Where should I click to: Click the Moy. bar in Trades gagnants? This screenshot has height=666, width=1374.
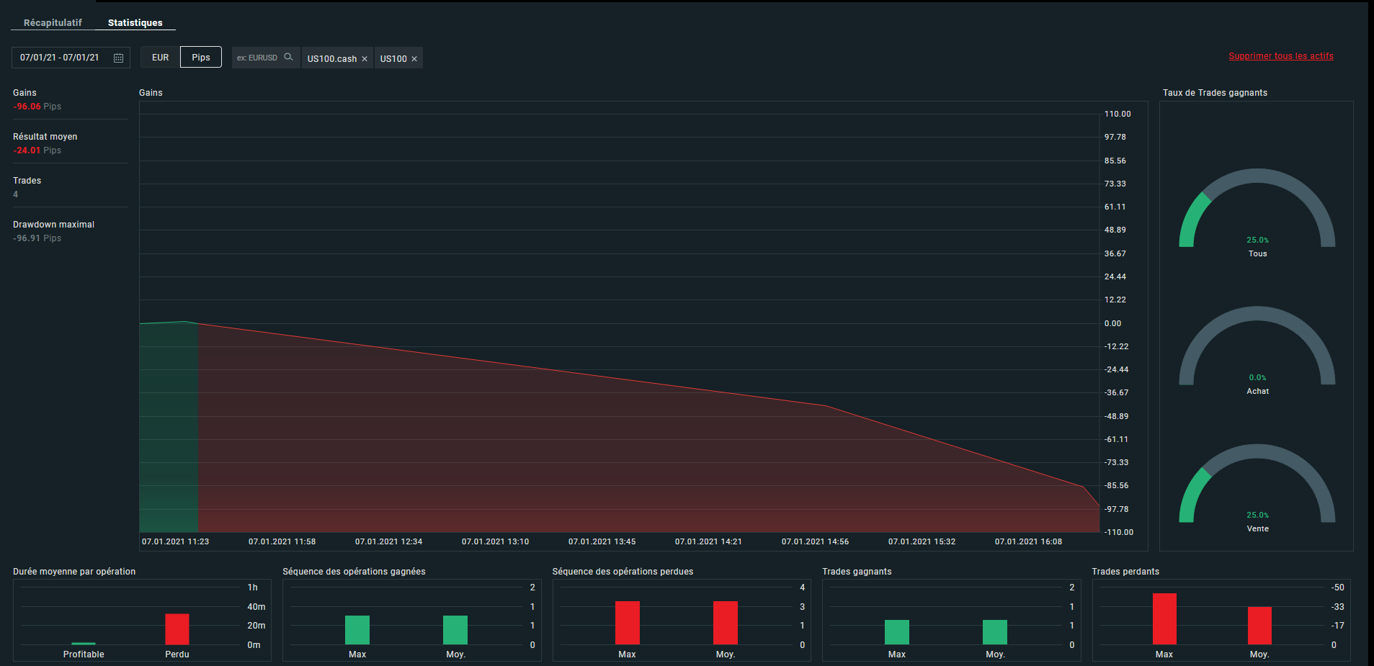pos(995,632)
